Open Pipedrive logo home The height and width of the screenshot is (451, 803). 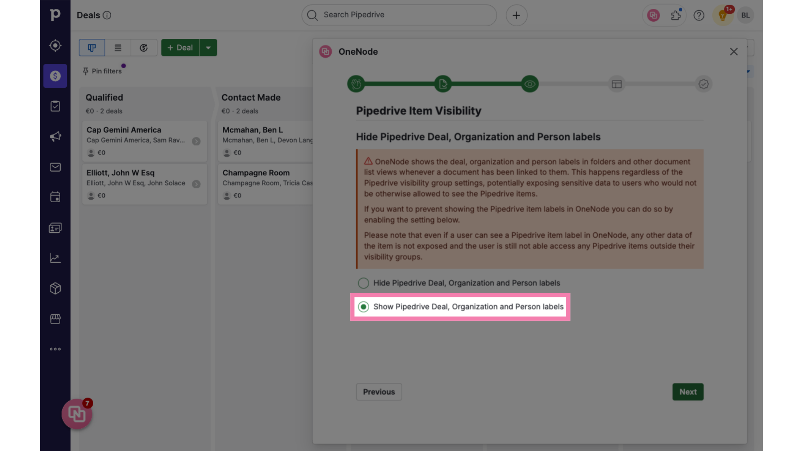coord(55,15)
